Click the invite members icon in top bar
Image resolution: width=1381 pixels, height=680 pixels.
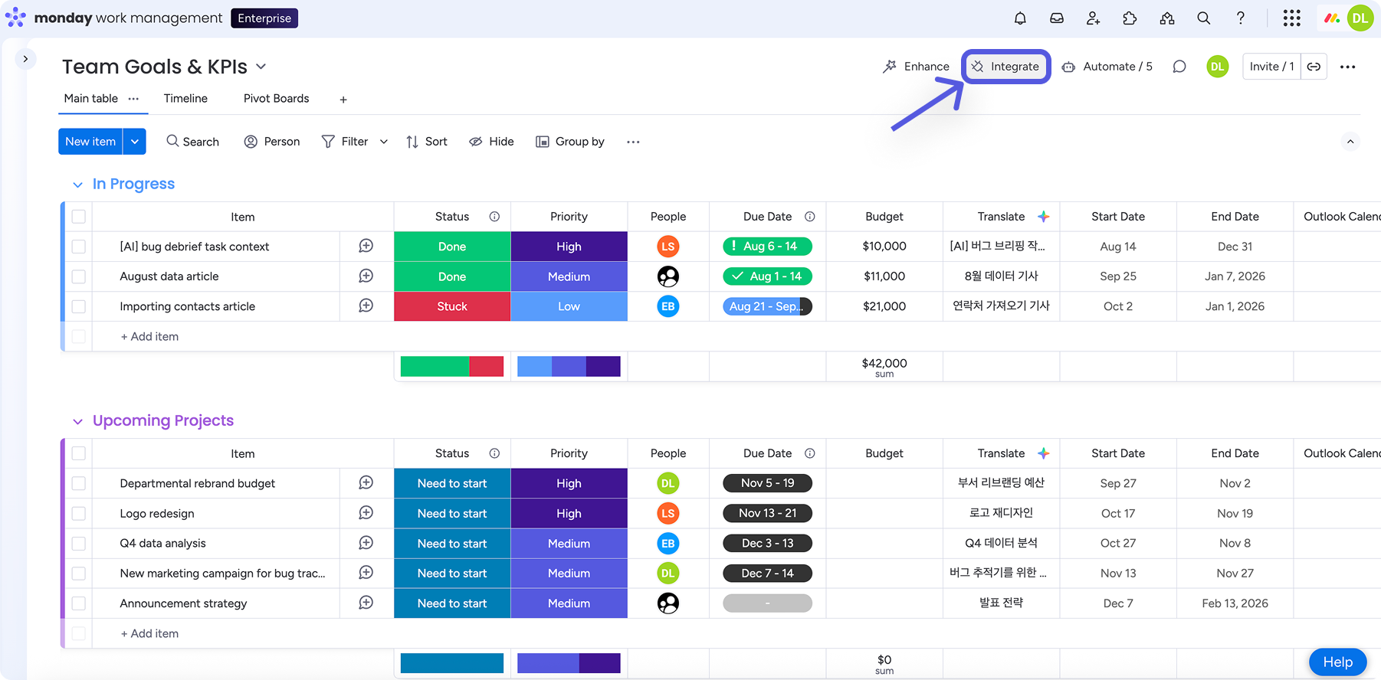point(1094,18)
